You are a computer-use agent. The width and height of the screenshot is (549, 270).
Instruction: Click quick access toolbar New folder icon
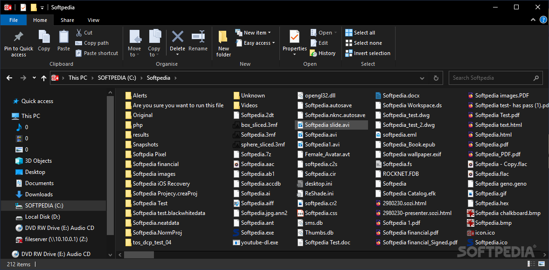[34, 7]
